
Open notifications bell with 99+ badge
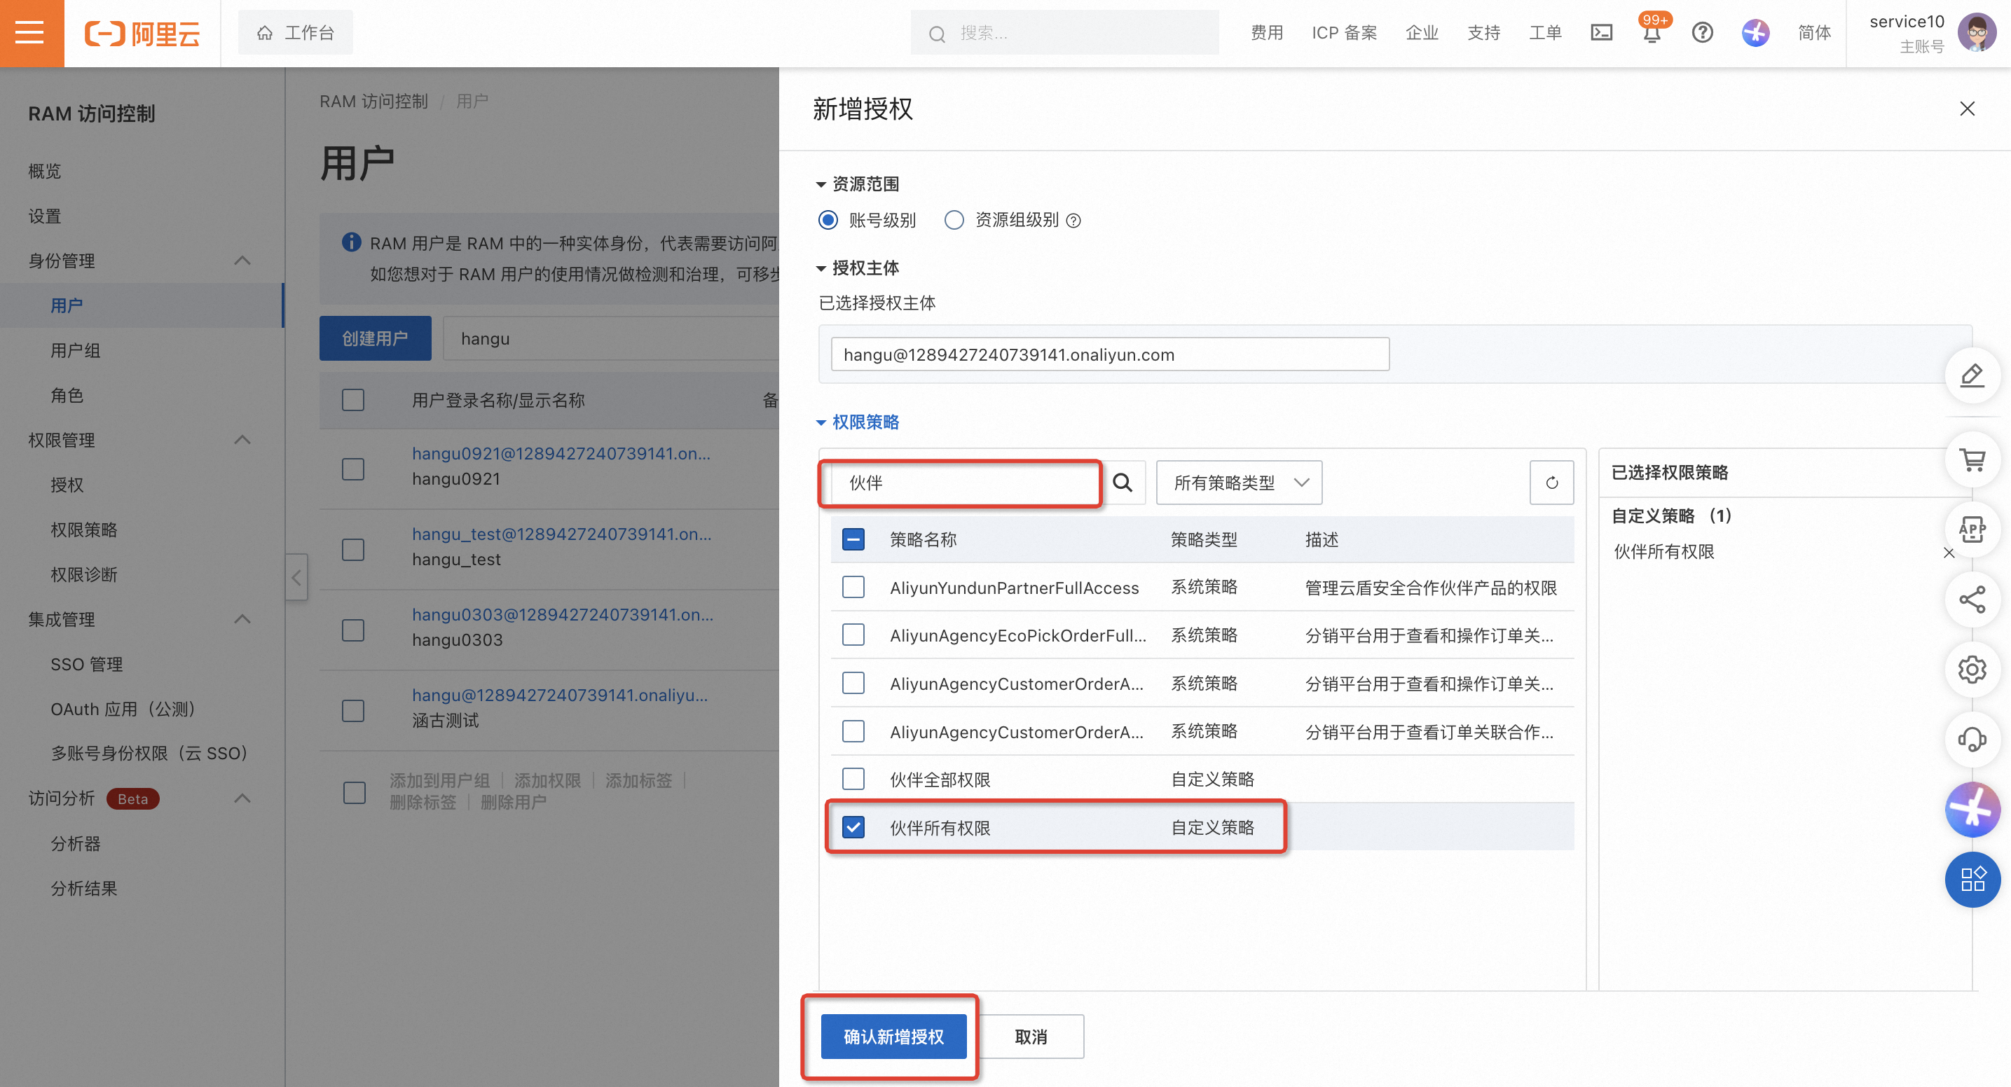[1652, 33]
